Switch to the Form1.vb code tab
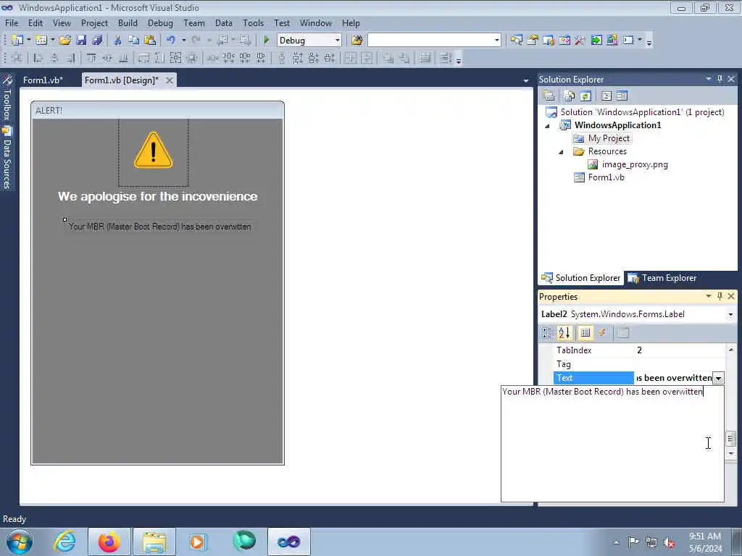Viewport: 742px width, 556px height. click(43, 80)
